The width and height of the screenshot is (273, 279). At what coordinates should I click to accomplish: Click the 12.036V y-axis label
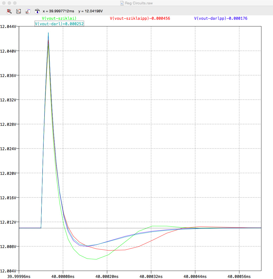click(x=8, y=76)
